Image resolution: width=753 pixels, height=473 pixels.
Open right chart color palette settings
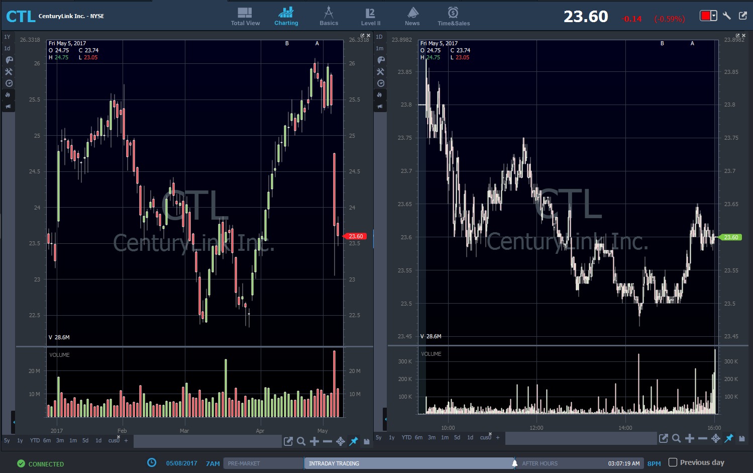(x=380, y=60)
